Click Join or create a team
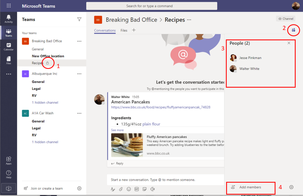Screen dimensions: 303x196 coord(43,188)
